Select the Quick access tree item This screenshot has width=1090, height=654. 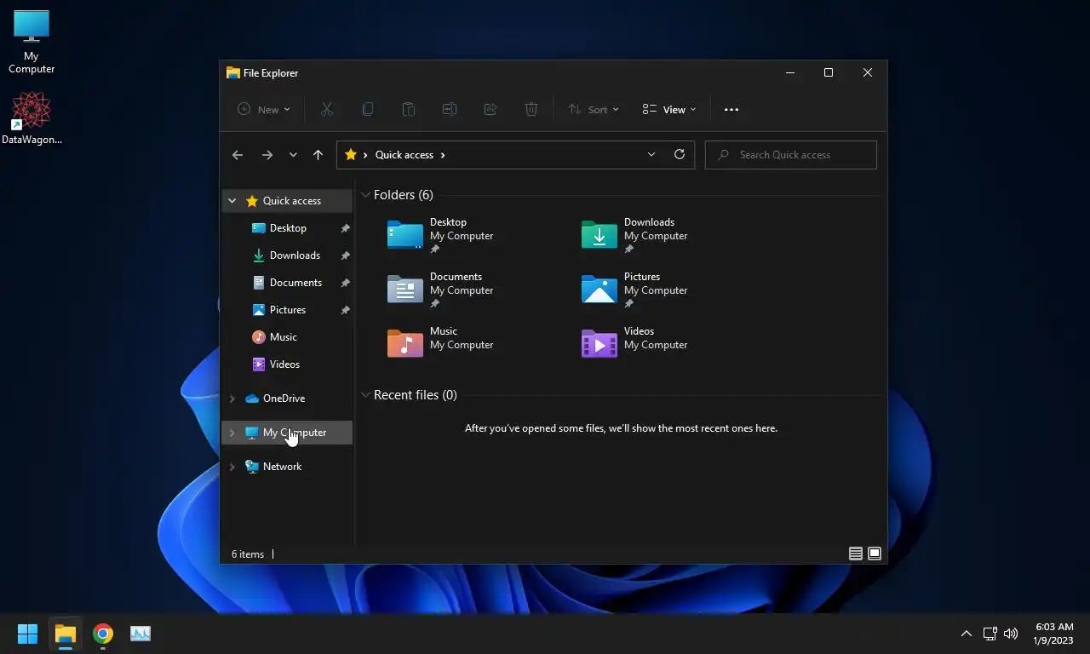[x=287, y=201]
